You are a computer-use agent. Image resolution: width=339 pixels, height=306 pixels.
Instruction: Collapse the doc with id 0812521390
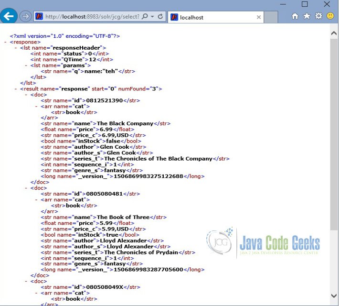tap(26, 95)
